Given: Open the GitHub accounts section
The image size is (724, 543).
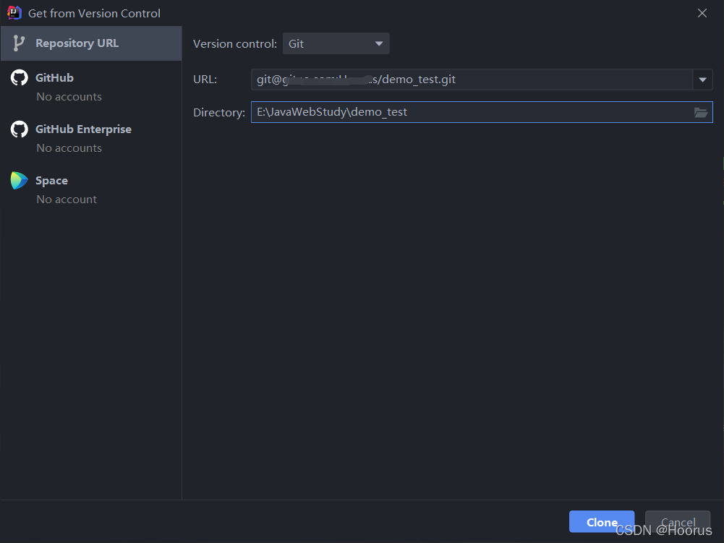Looking at the screenshot, I should tap(91, 87).
